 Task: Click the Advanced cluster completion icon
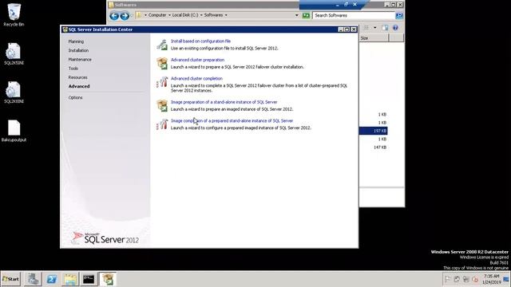click(162, 82)
